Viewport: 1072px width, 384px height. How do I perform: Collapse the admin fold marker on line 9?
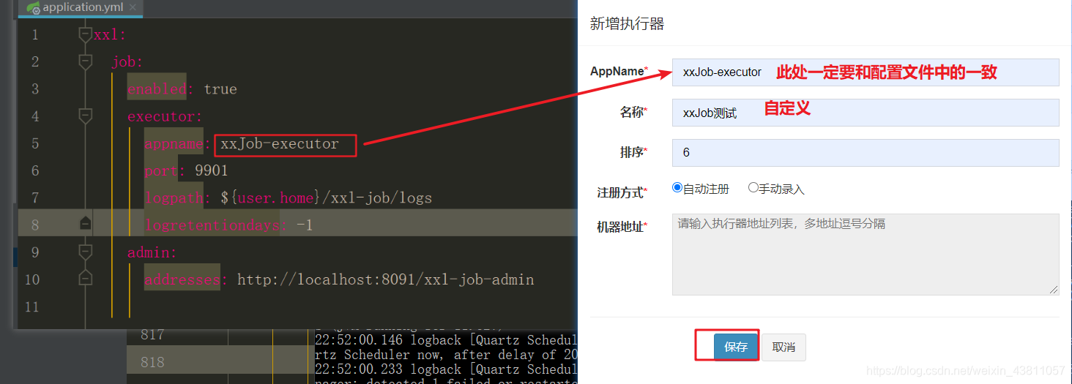(x=86, y=252)
